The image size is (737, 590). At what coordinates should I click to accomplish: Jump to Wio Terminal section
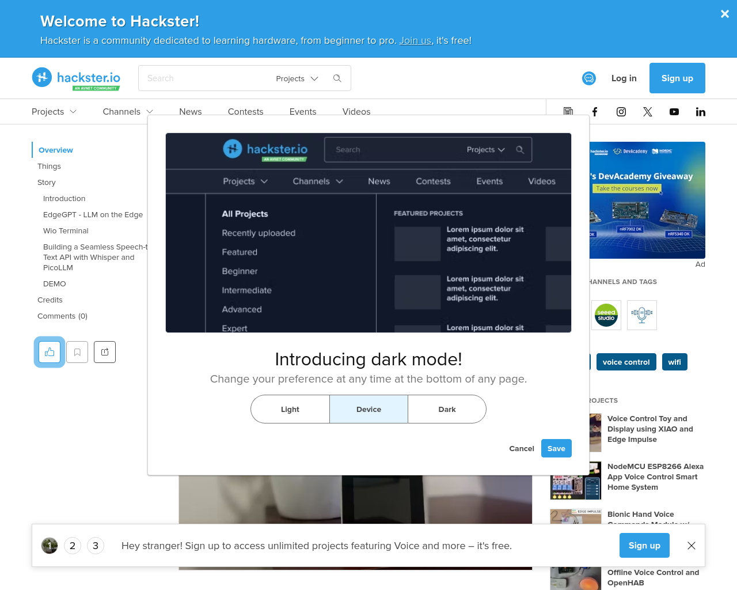click(66, 230)
